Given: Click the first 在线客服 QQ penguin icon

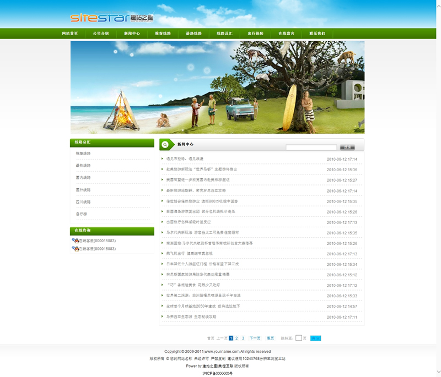Looking at the screenshot, I should point(75,241).
